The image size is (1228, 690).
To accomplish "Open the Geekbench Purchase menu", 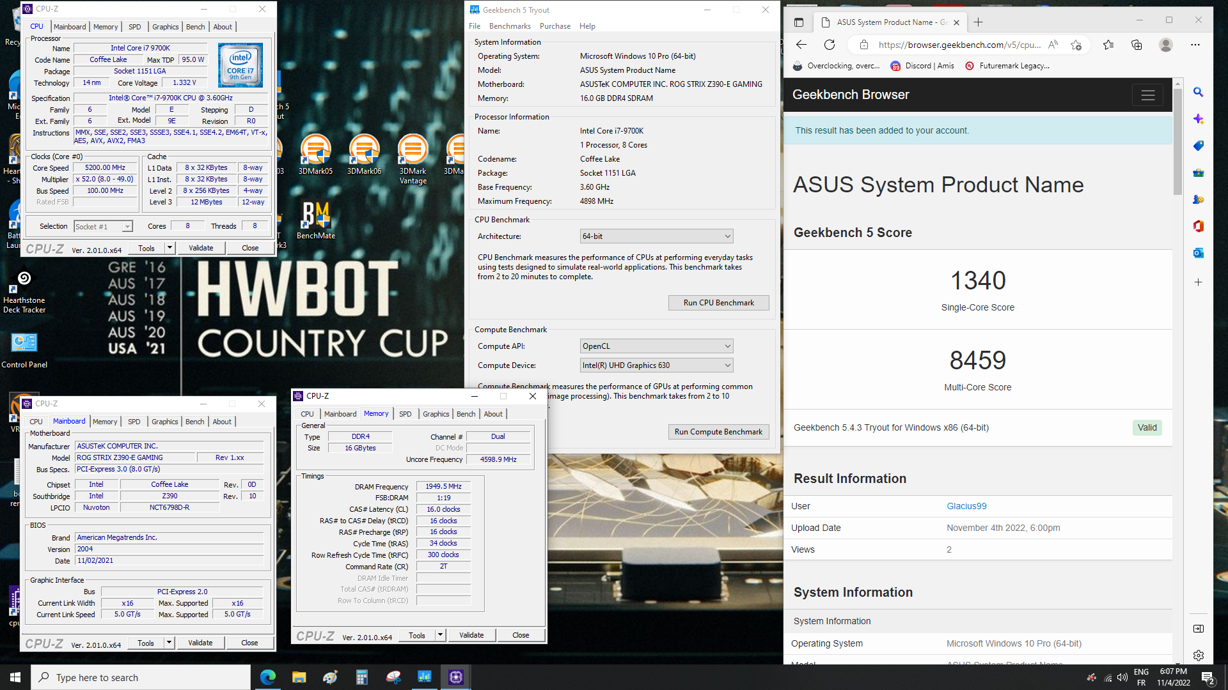I will click(555, 26).
